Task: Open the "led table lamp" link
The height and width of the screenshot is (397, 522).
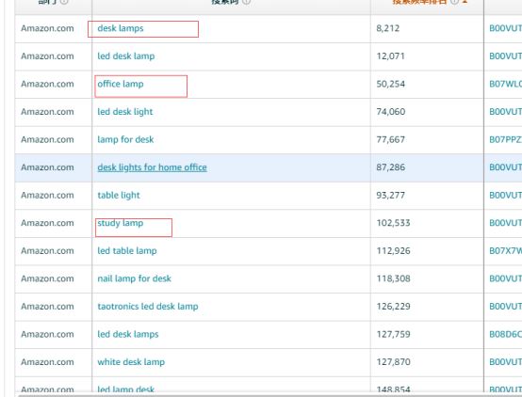Action: (x=127, y=251)
